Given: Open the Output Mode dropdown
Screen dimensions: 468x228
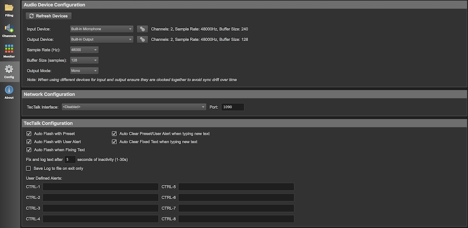Looking at the screenshot, I should click(x=84, y=71).
